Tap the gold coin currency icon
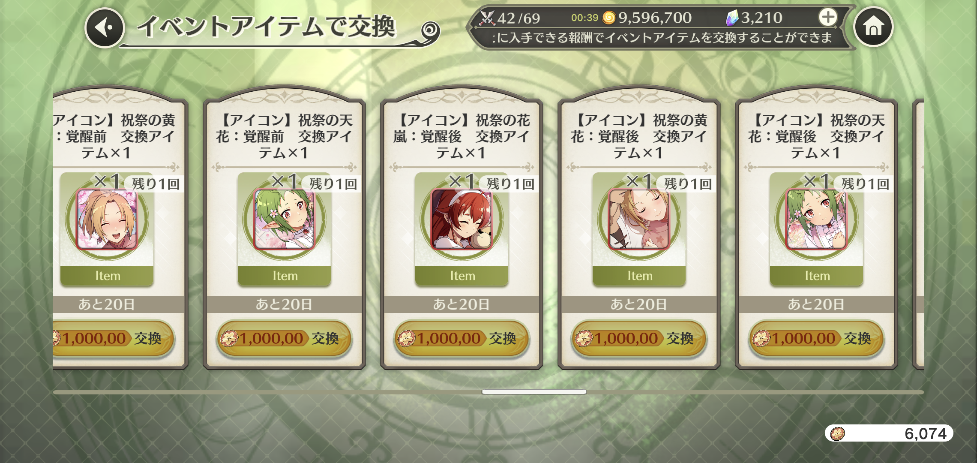Screen dimensions: 977x463 (x=608, y=18)
